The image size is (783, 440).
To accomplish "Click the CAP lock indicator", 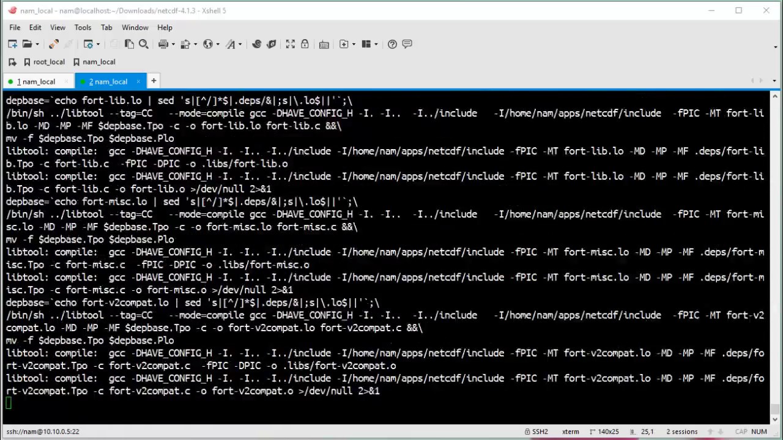I will click(x=741, y=431).
